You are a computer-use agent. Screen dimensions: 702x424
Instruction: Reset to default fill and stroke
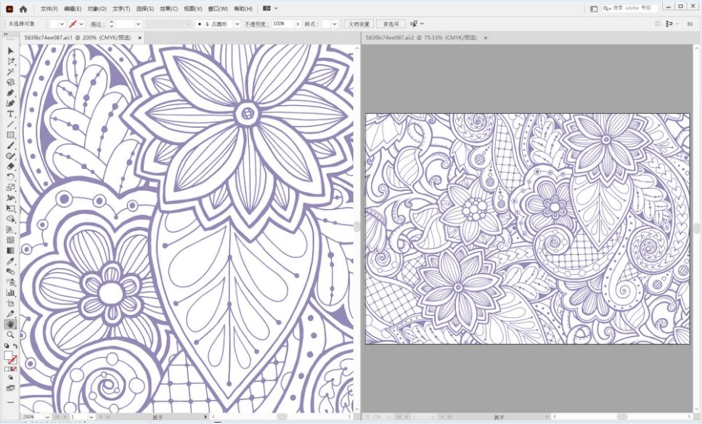point(7,346)
